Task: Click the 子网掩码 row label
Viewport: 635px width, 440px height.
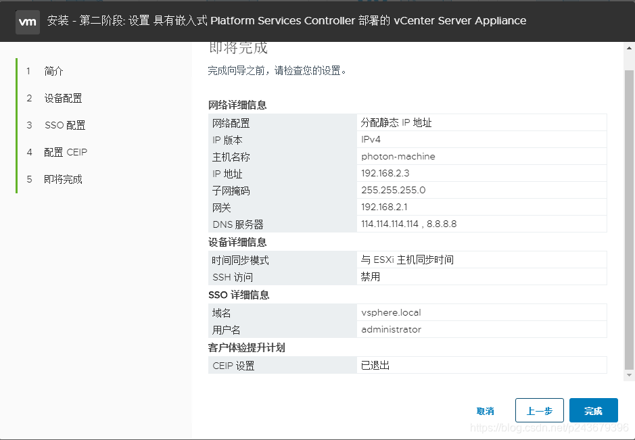Action: (231, 191)
